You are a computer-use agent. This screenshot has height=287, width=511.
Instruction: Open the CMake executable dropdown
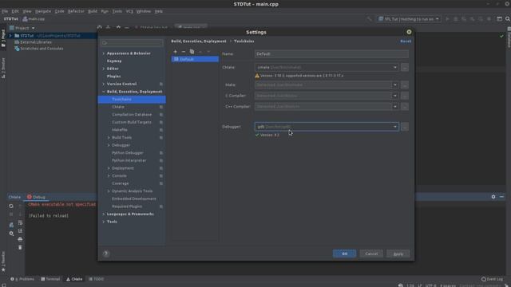[395, 67]
